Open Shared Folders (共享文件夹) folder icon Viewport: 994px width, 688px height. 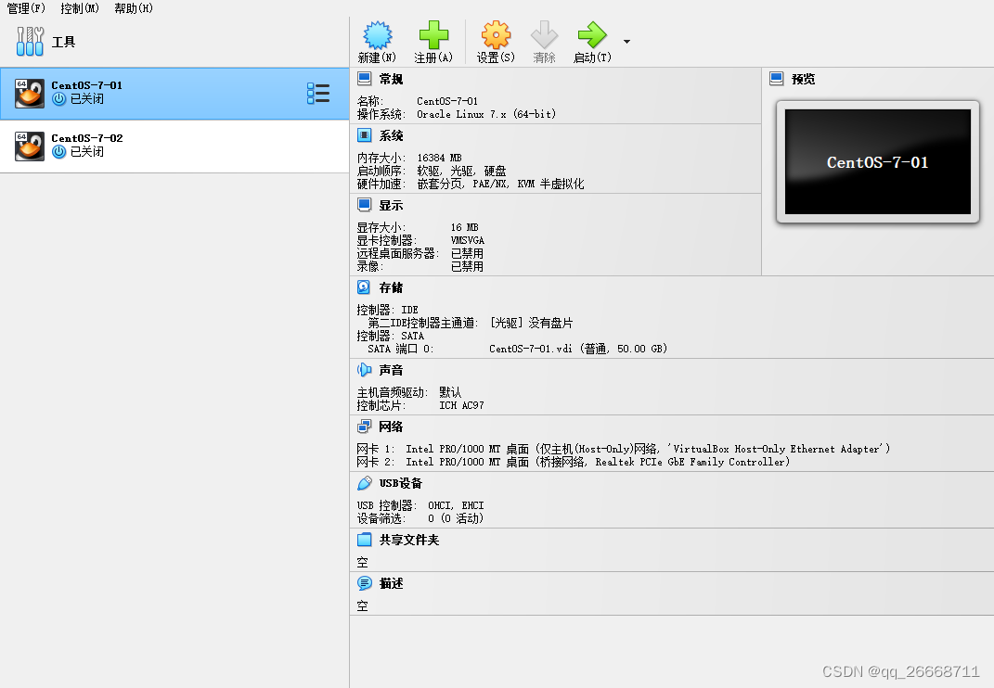coord(365,540)
